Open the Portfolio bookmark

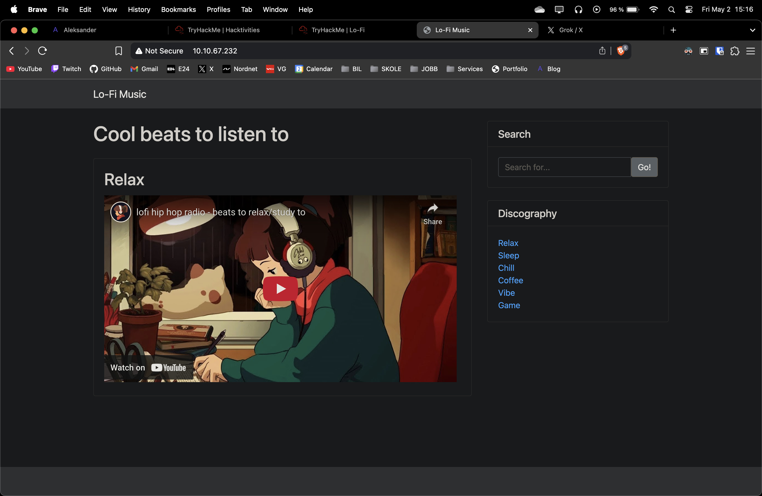click(509, 69)
